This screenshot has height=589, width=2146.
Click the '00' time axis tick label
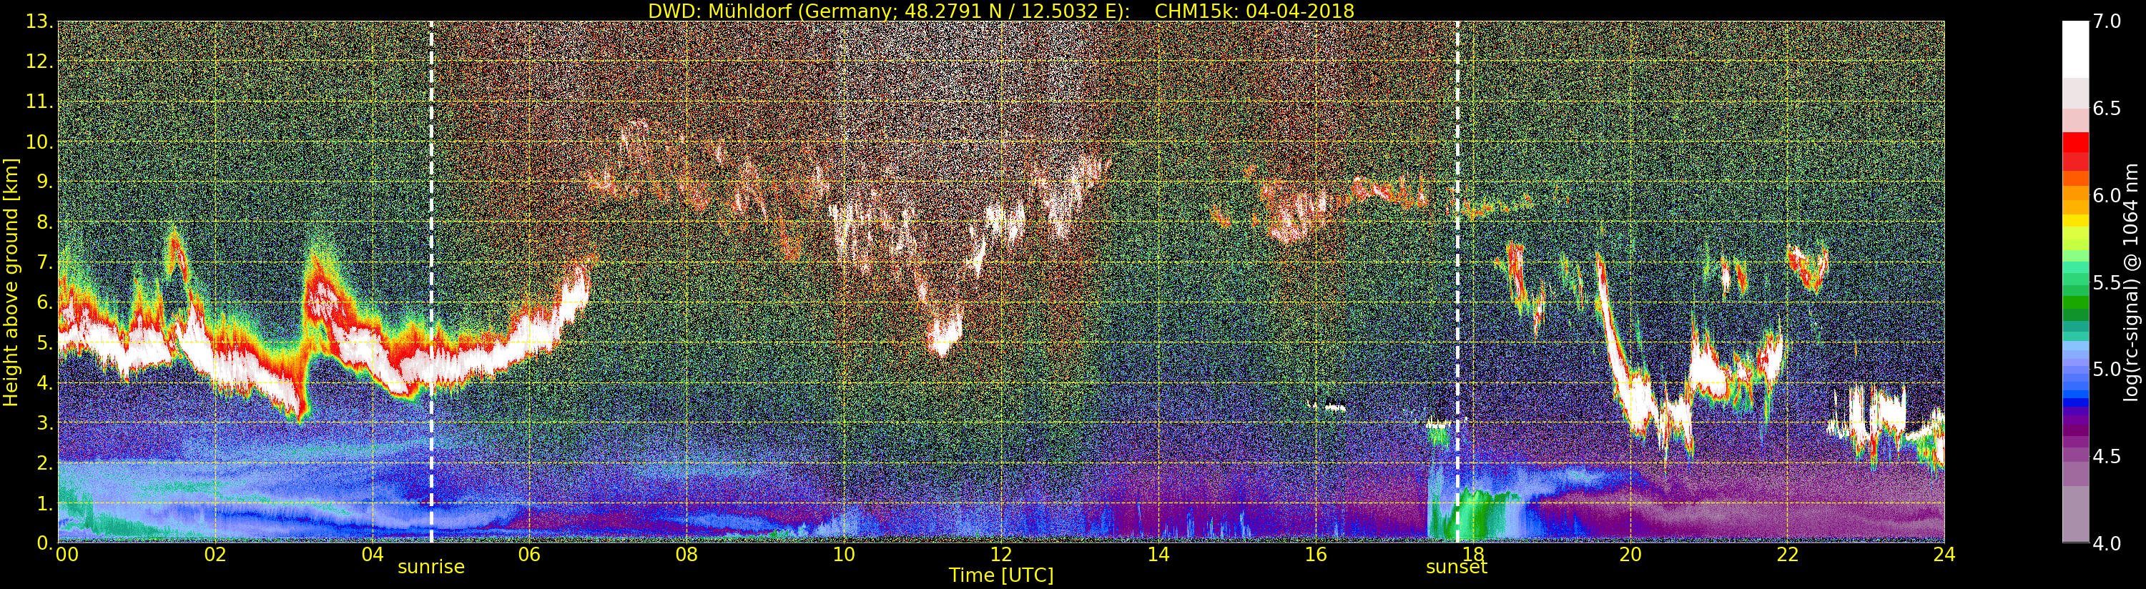coord(67,555)
